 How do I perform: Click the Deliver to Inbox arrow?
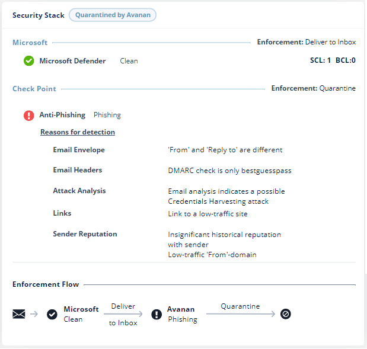coord(123,314)
